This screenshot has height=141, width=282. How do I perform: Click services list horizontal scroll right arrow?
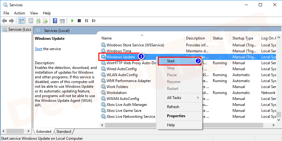coord(273,125)
